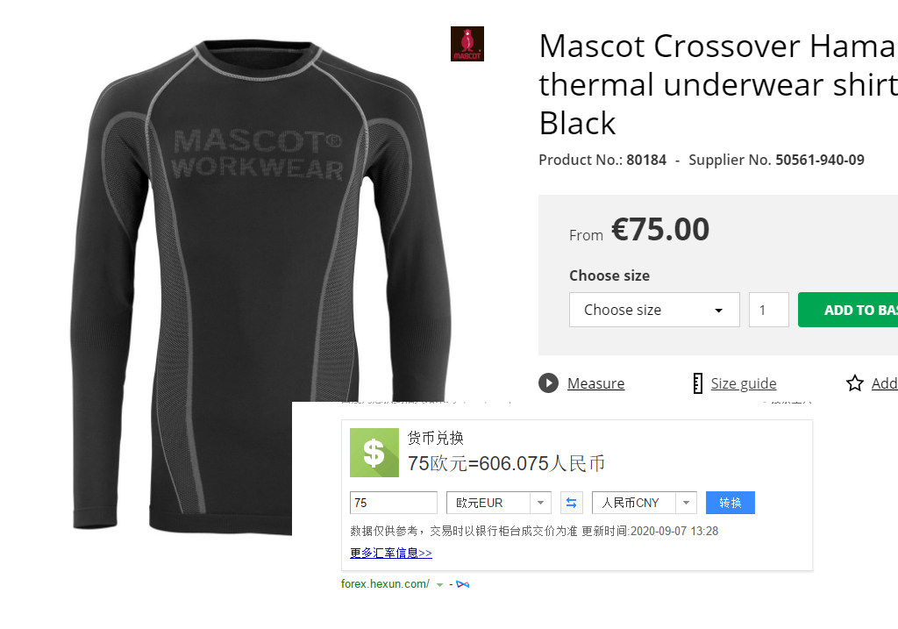Image resolution: width=898 pixels, height=629 pixels.
Task: Click the Mascot brand logo icon
Action: coord(467,44)
